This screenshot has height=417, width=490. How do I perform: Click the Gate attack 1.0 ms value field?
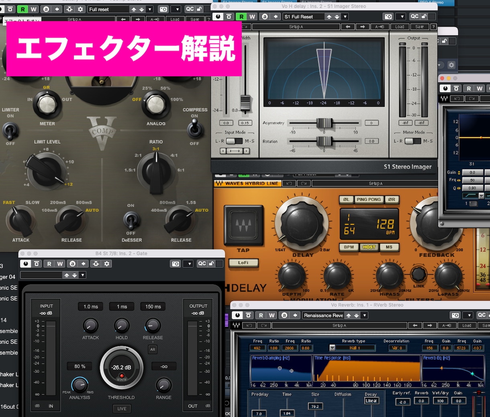pos(91,306)
